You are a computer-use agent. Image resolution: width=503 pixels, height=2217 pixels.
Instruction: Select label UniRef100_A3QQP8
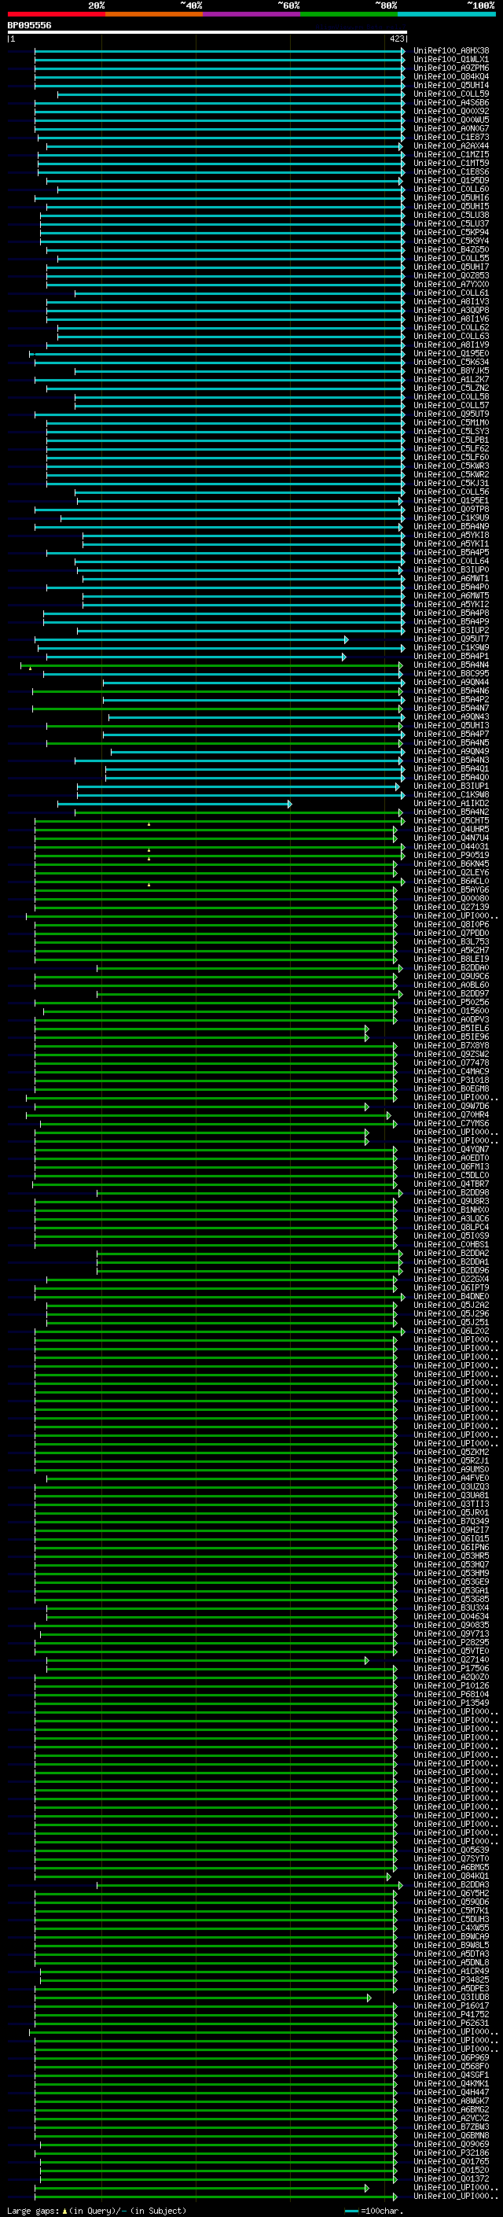click(450, 310)
